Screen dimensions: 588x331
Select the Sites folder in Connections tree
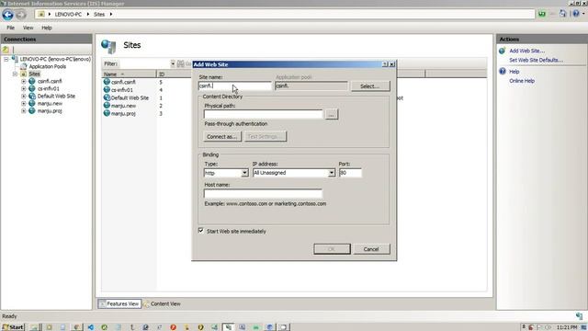point(34,74)
